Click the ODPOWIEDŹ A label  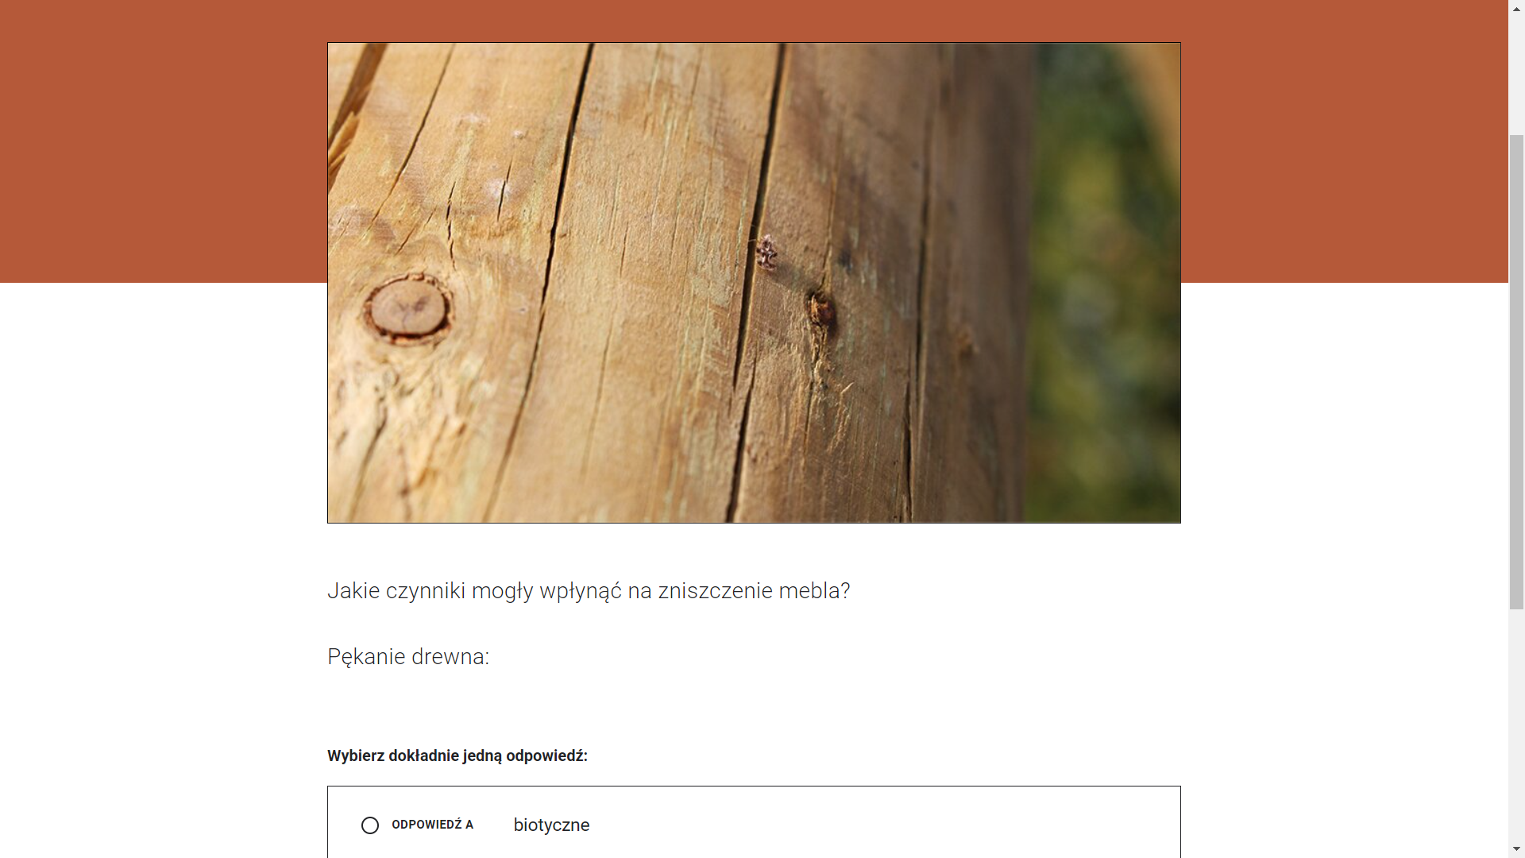(432, 825)
